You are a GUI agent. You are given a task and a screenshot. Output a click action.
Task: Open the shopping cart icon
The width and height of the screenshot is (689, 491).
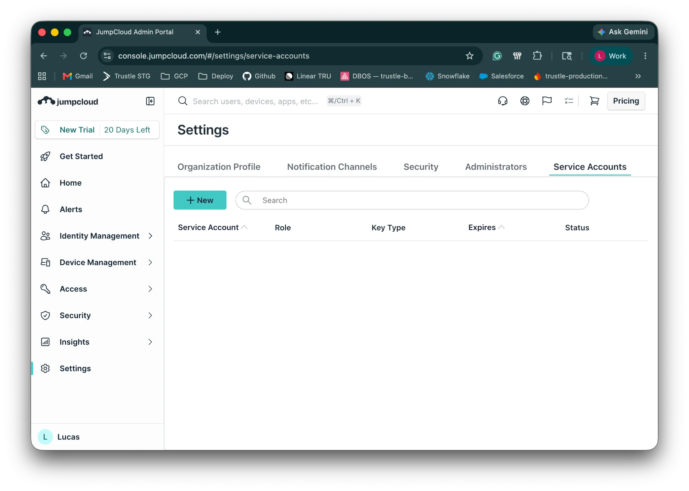[594, 101]
